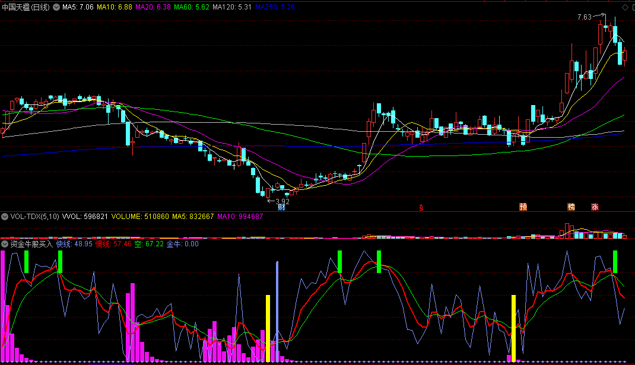Screen dimensions: 635x365
Task: Click the 3.92 low price label
Action: (x=282, y=201)
